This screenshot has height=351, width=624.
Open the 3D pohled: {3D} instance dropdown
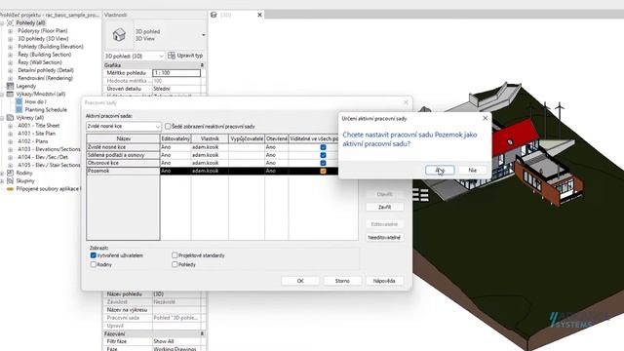(135, 56)
